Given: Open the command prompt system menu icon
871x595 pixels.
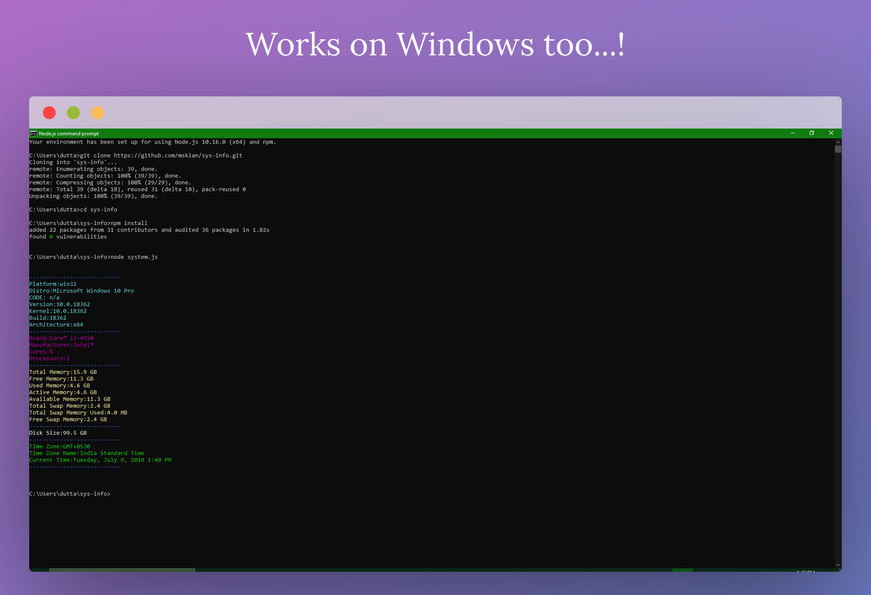Looking at the screenshot, I should (x=33, y=134).
